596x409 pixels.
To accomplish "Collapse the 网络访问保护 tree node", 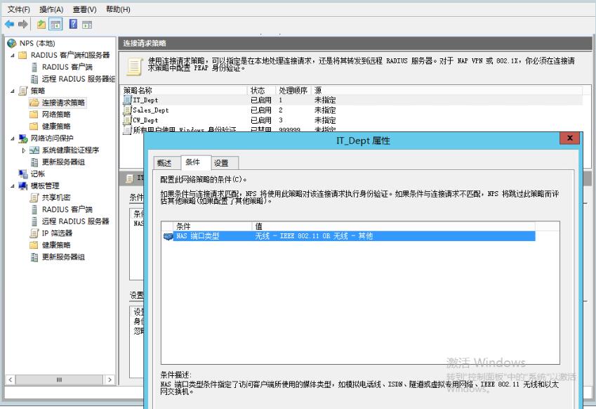I will click(13, 138).
